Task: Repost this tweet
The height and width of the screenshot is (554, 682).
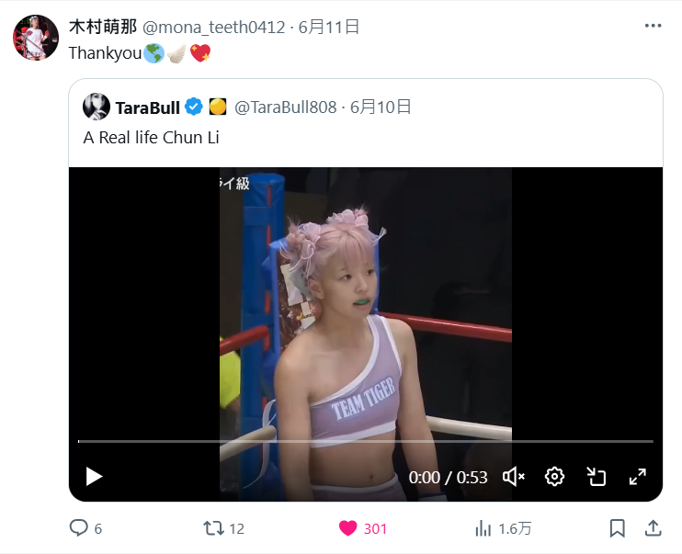Action: coord(213,528)
